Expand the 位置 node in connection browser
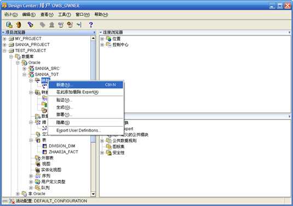 [102, 39]
